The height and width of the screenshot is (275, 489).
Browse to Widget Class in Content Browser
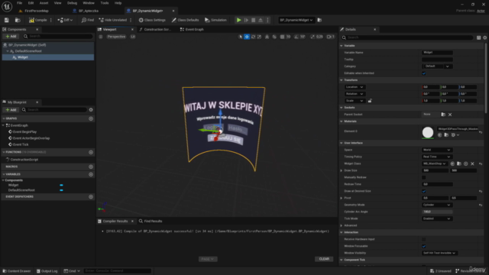[459, 163]
